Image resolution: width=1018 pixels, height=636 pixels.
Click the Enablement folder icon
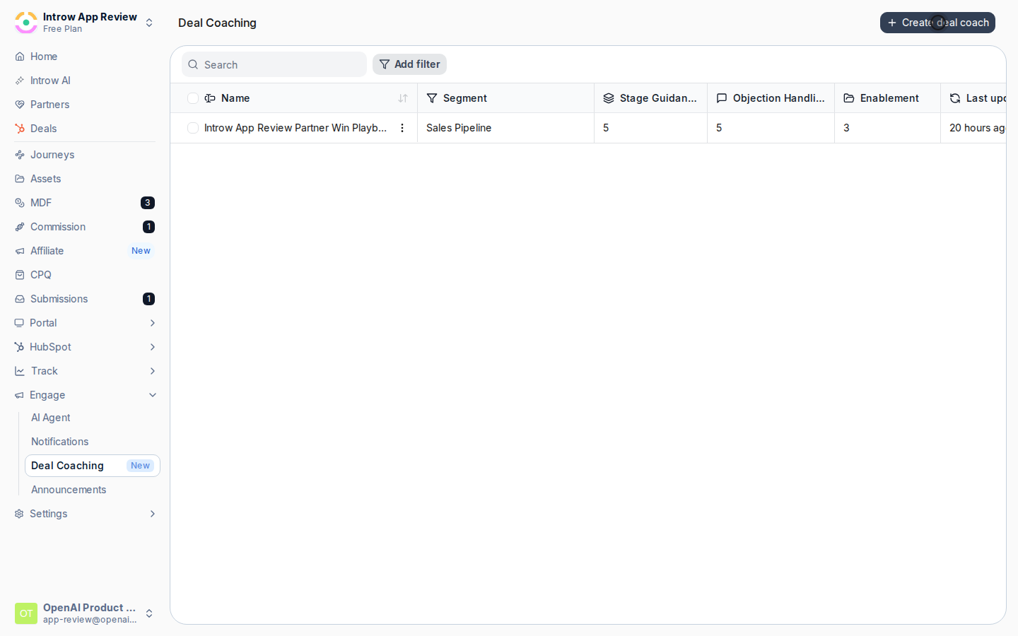tap(849, 98)
